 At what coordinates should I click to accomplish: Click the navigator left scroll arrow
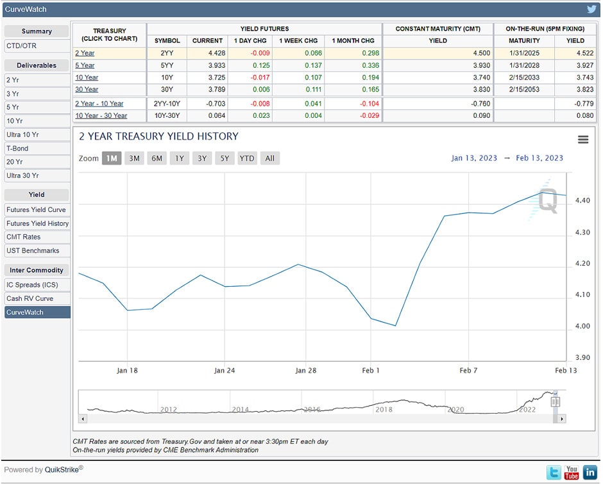click(83, 419)
